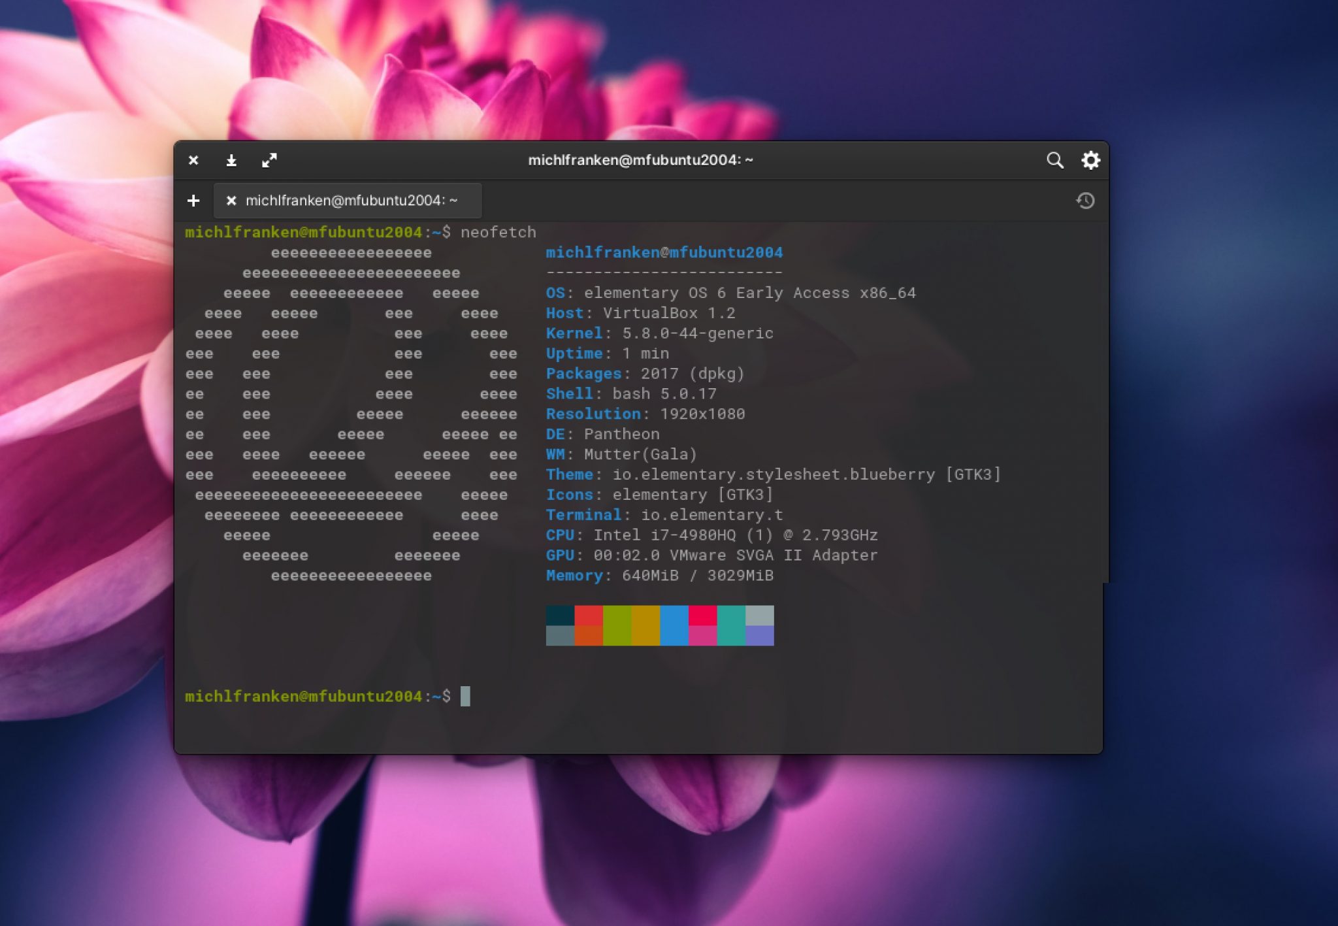Click the Icons: elementary [GTK3] line
1338x926 pixels.
[659, 495]
